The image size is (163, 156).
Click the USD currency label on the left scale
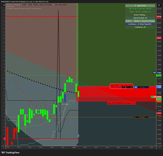pyautogui.click(x=4, y=5)
